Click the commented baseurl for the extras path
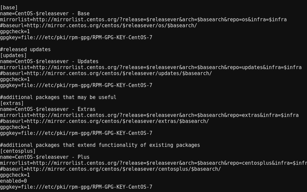 click(104, 121)
